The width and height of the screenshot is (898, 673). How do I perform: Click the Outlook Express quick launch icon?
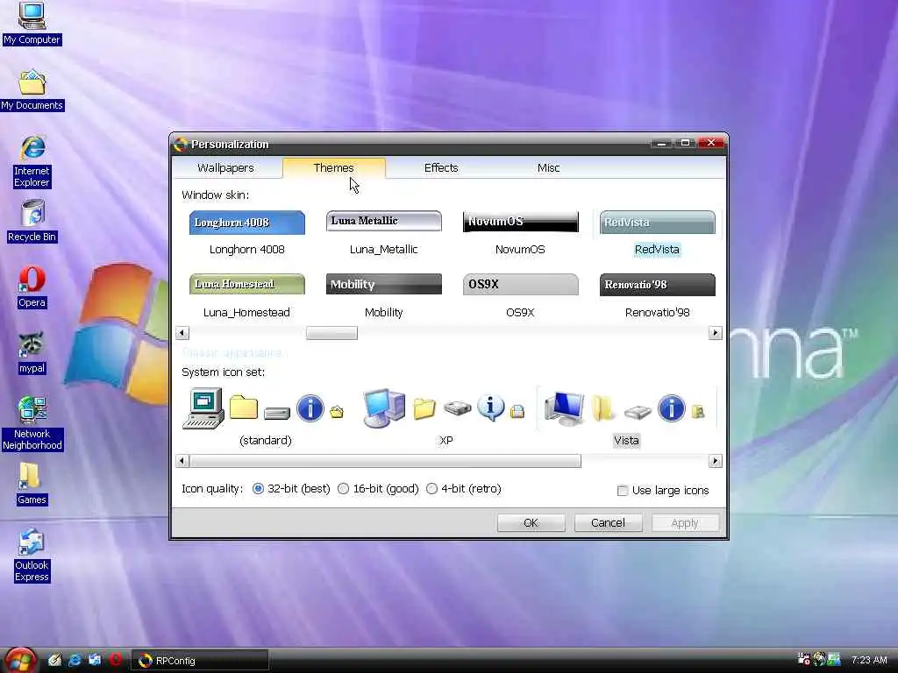[x=95, y=660]
